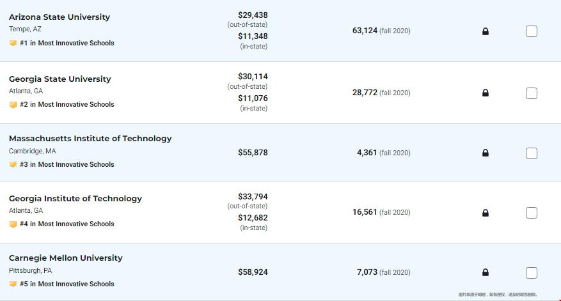
Task: Tick the checkbox for Georgia State University
Action: click(x=532, y=93)
